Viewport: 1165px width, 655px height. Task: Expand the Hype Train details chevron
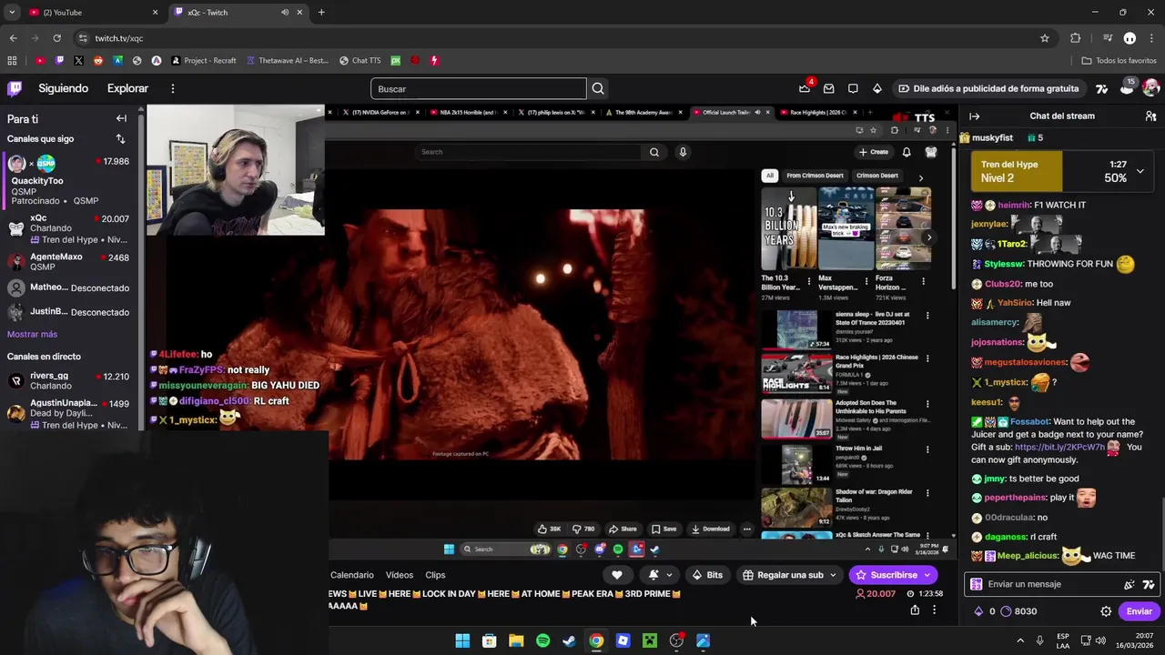click(1140, 170)
